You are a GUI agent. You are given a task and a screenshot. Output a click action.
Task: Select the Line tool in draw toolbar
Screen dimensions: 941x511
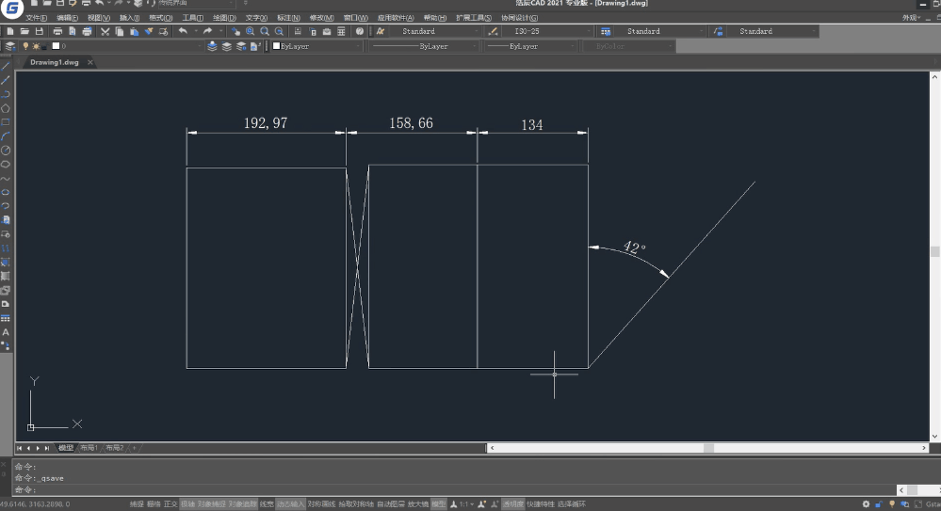tap(6, 66)
